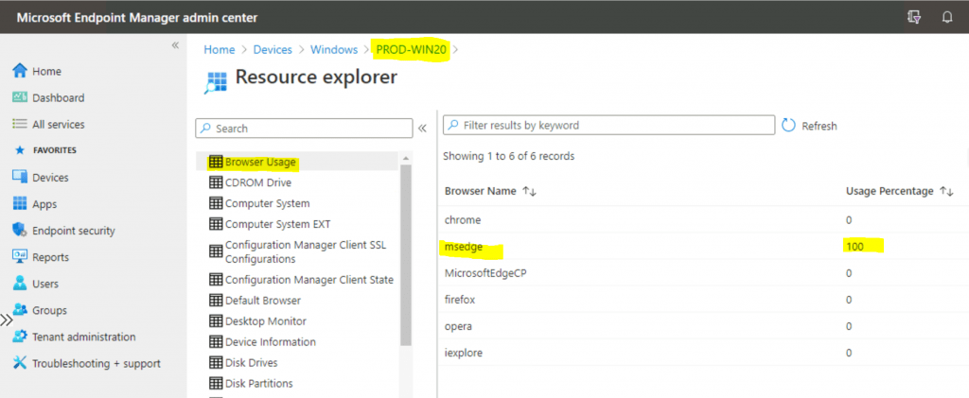Click the Desktop Monitor table icon
The image size is (969, 398).
[x=216, y=320]
